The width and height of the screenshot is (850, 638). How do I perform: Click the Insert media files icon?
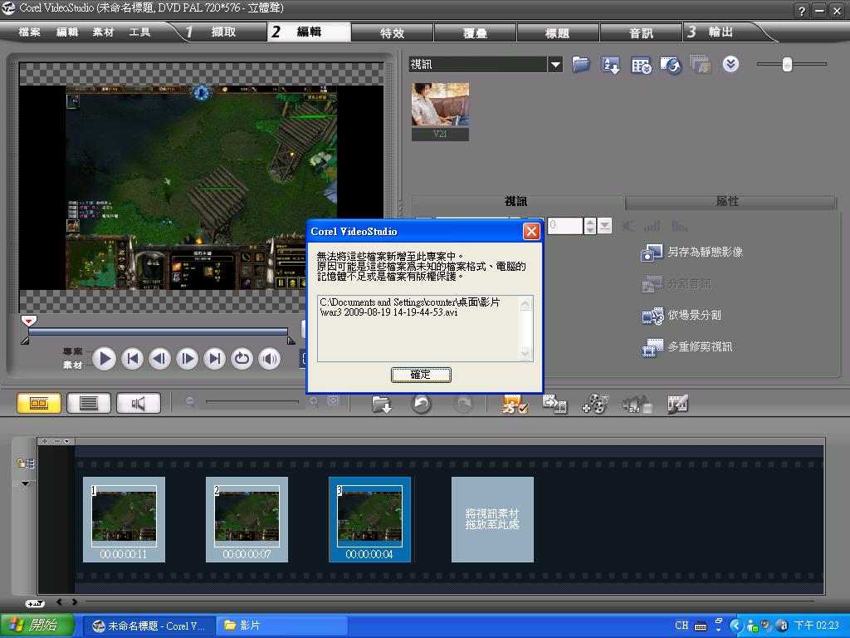point(382,404)
